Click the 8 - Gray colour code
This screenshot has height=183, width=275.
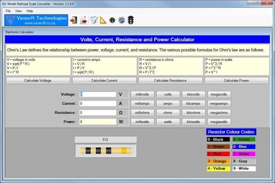(x=244, y=161)
